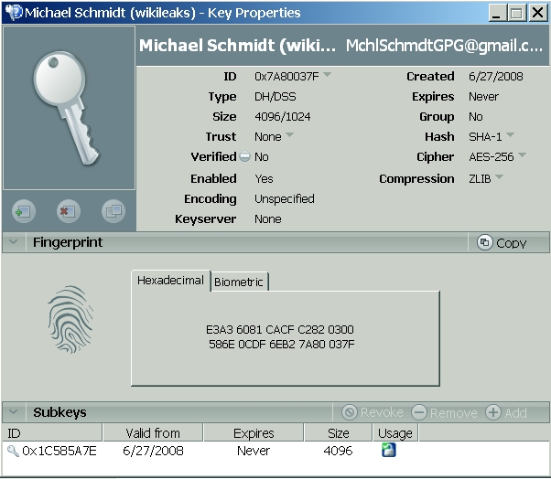
Task: Open the ID format dropdown arrow
Action: pyautogui.click(x=327, y=74)
